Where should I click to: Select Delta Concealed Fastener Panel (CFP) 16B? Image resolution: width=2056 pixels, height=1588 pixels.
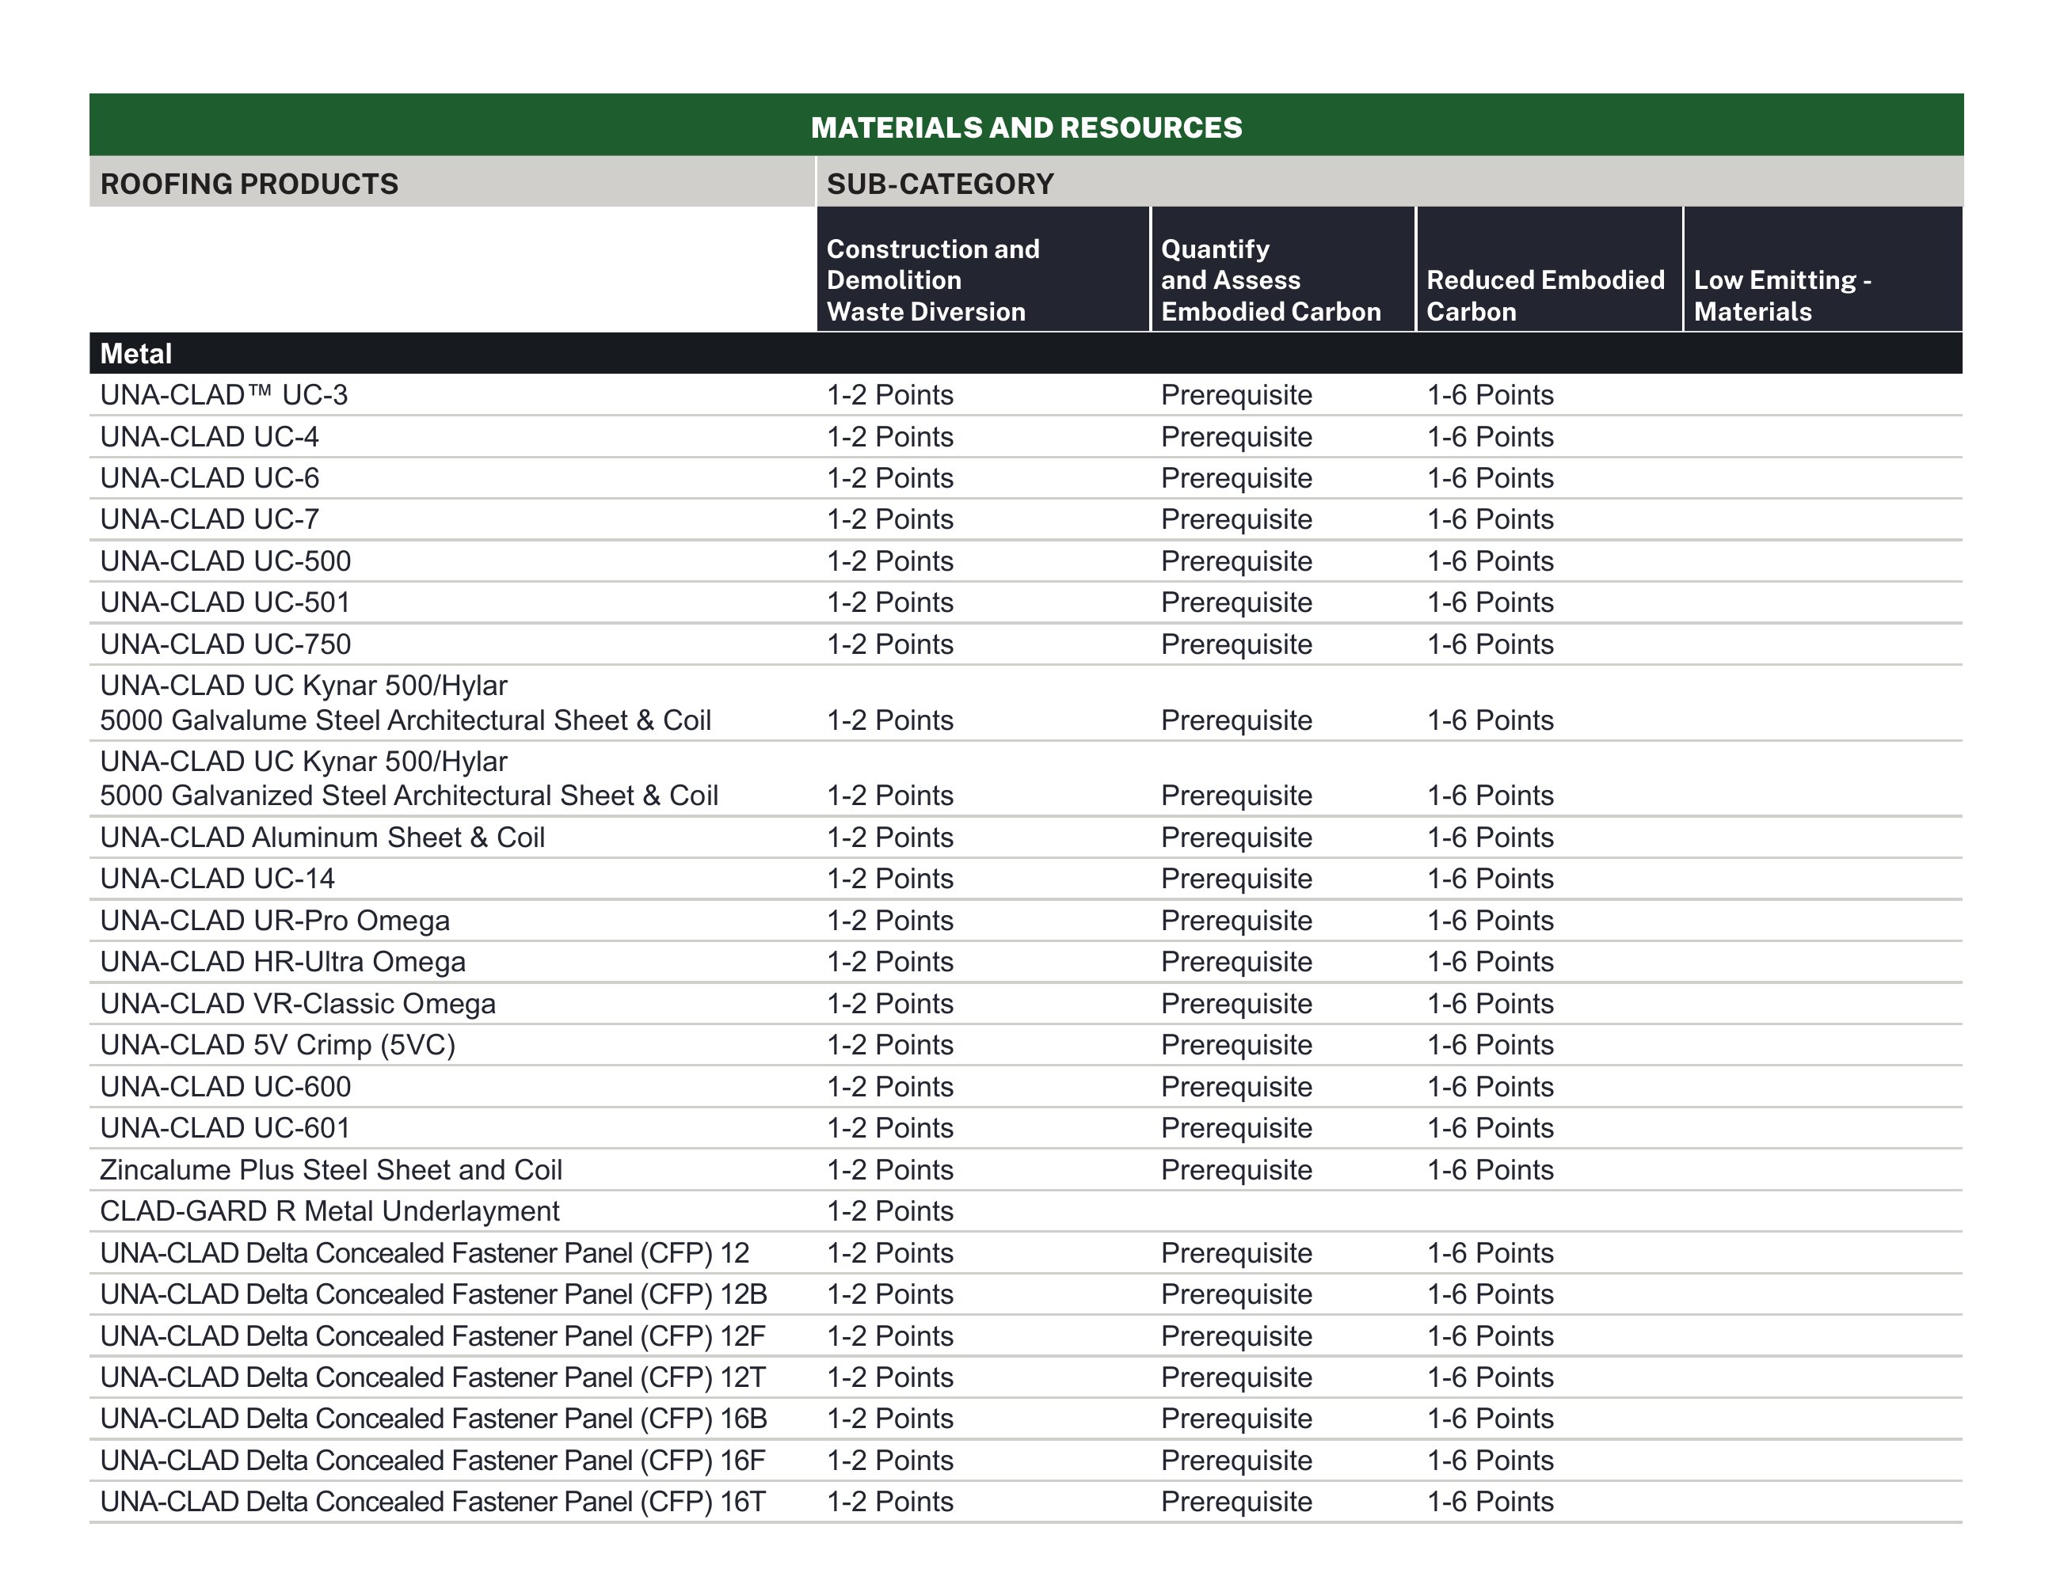(x=433, y=1419)
